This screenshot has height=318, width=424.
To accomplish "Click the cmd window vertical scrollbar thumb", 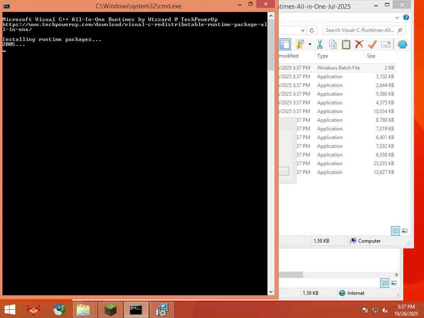I will [x=271, y=45].
